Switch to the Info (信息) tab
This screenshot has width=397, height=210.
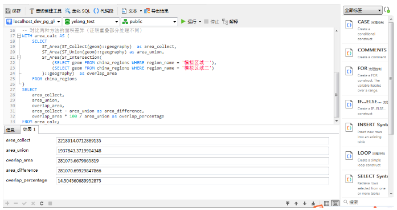[x=10, y=130]
